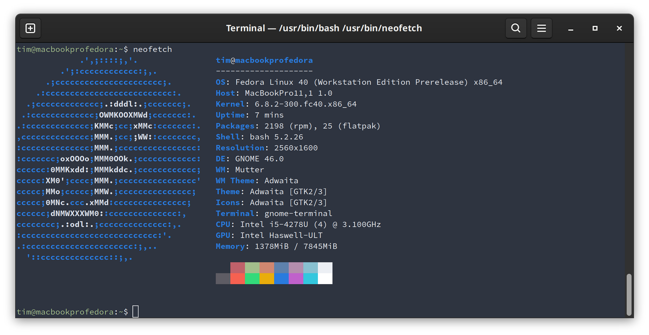
Task: Click the CPU value 'Intel i5-4278U'
Action: [x=274, y=224]
